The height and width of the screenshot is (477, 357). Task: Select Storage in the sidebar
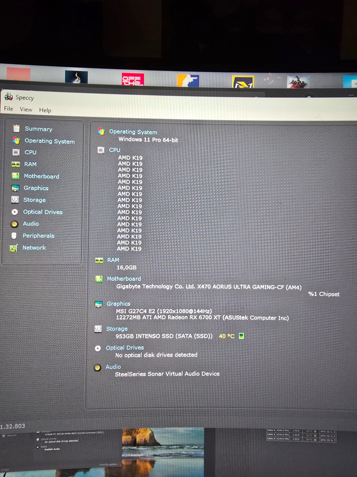click(35, 200)
